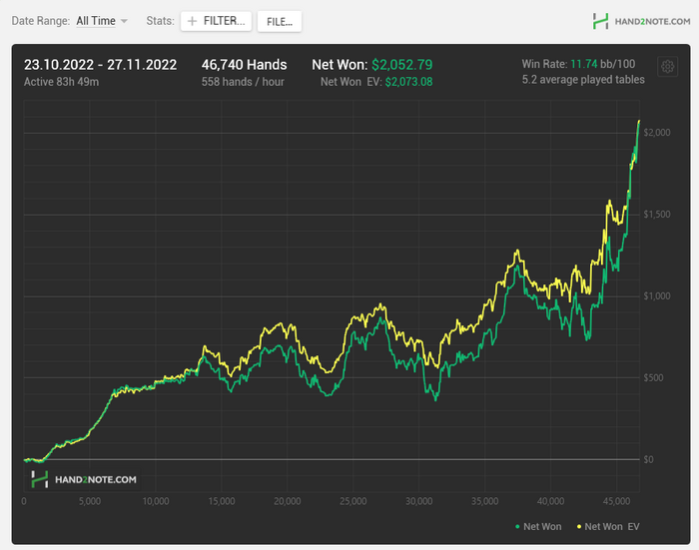Open the Date Range All Time dropdown

pyautogui.click(x=96, y=21)
